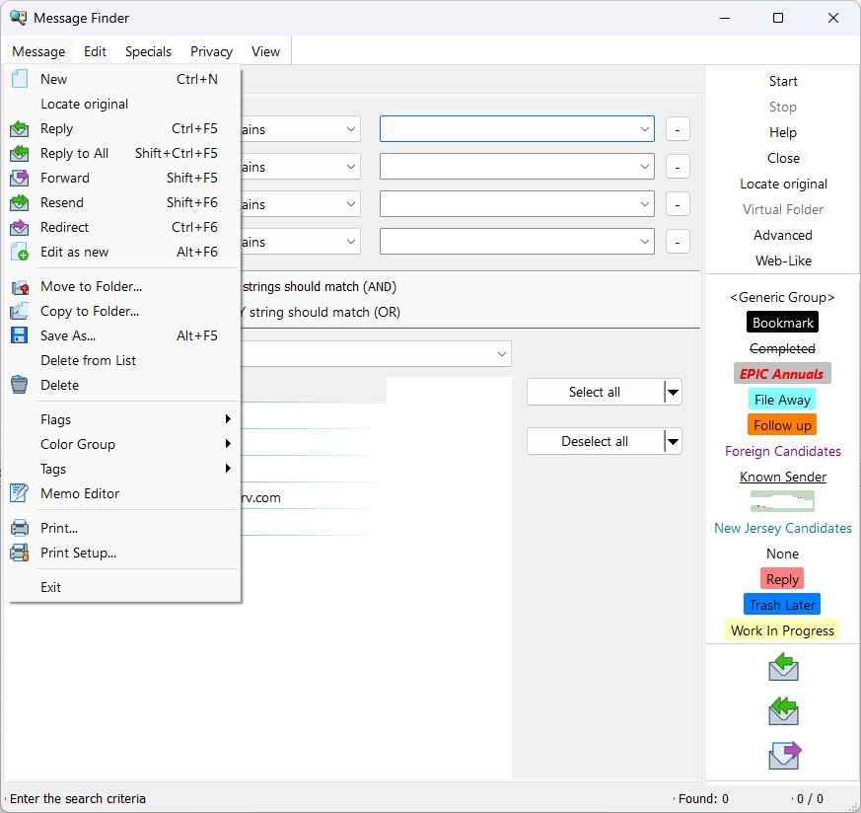Select the blue Trash Later color group
The width and height of the screenshot is (861, 813).
point(782,605)
